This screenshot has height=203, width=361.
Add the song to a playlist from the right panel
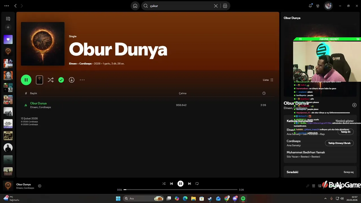click(354, 105)
